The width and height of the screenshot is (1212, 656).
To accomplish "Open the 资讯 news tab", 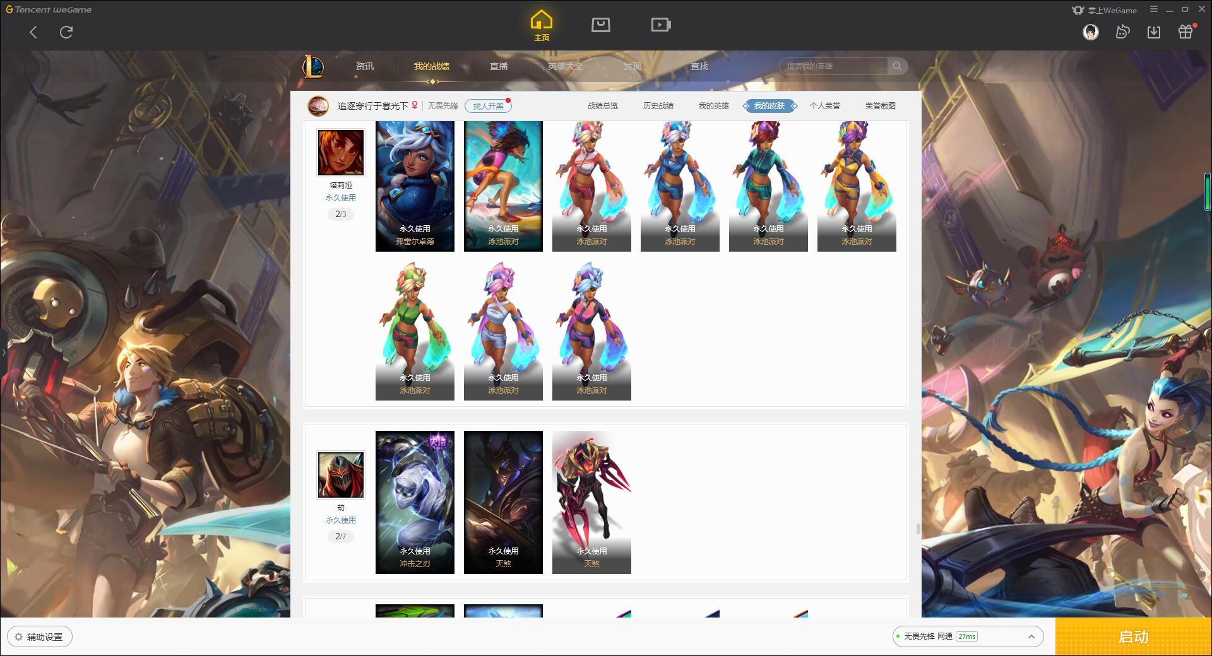I will (364, 66).
